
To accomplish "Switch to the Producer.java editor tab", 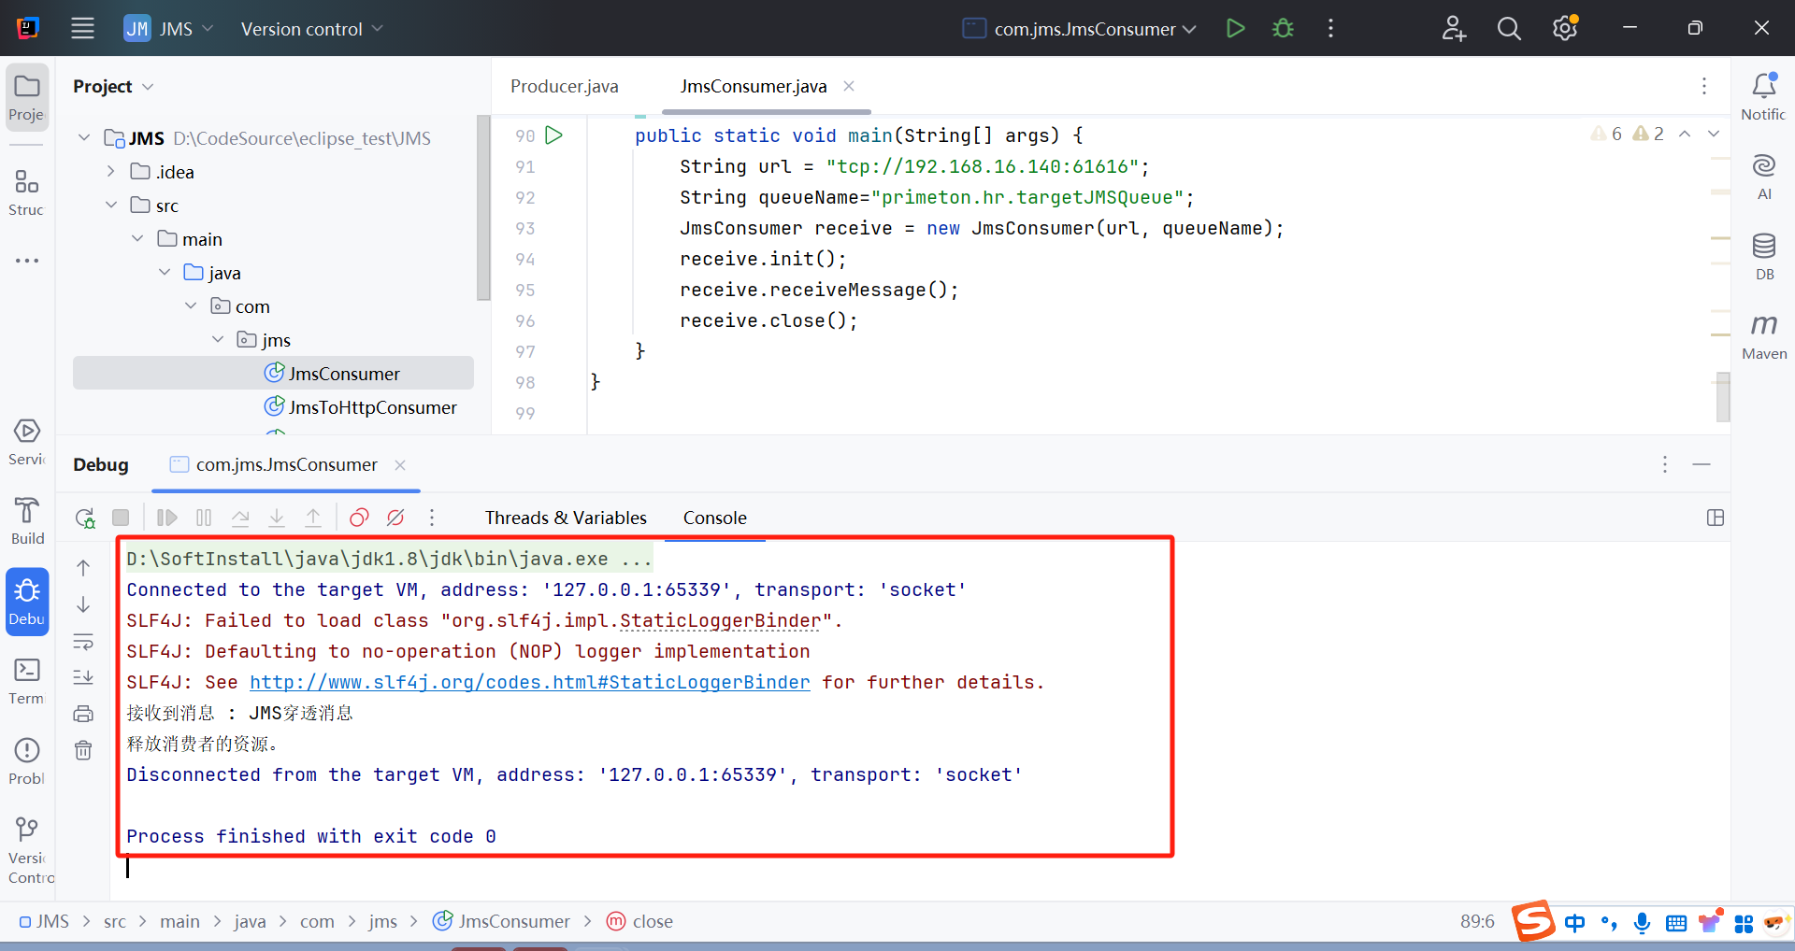I will point(564,87).
